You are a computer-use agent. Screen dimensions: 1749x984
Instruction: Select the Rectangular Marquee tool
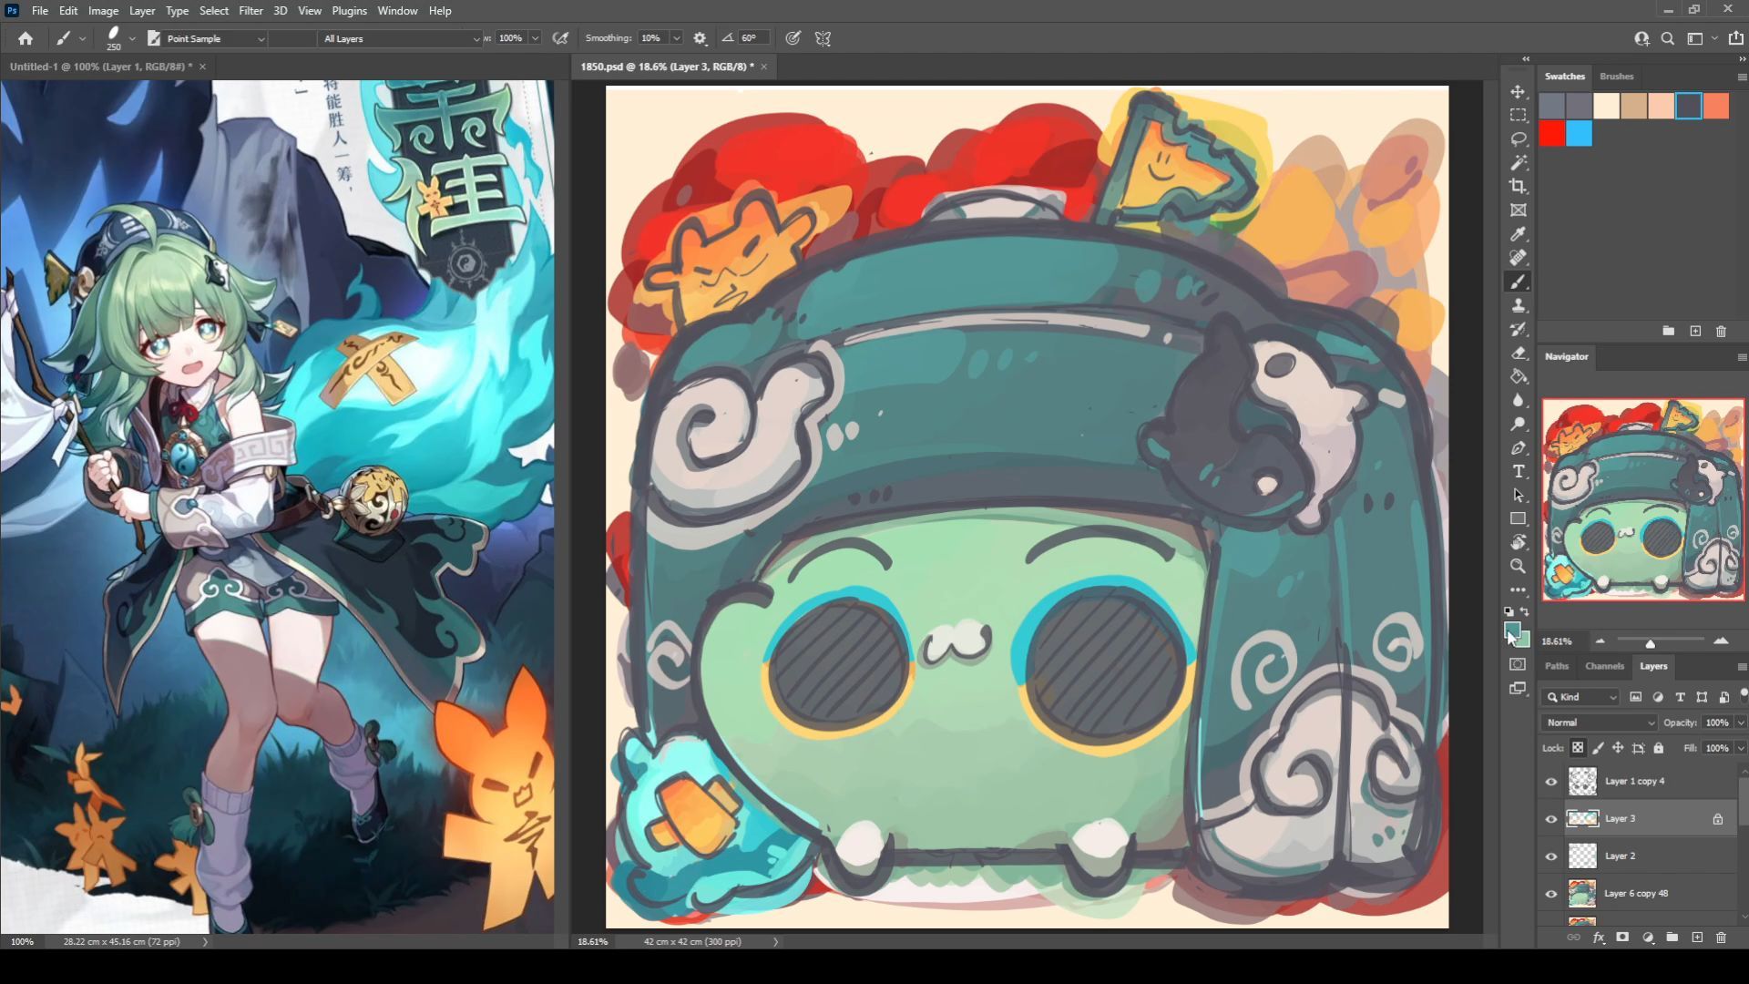click(x=1518, y=116)
